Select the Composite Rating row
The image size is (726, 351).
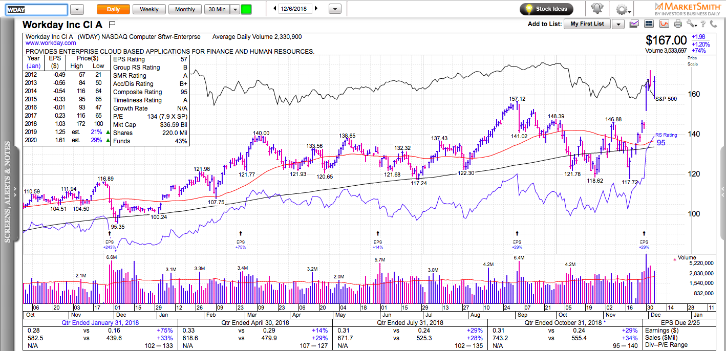[x=150, y=92]
